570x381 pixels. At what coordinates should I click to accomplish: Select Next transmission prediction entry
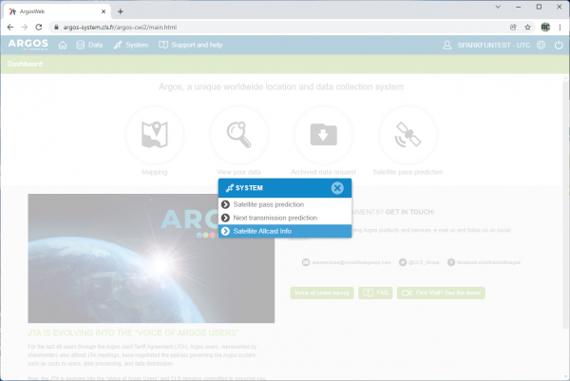[x=285, y=218]
